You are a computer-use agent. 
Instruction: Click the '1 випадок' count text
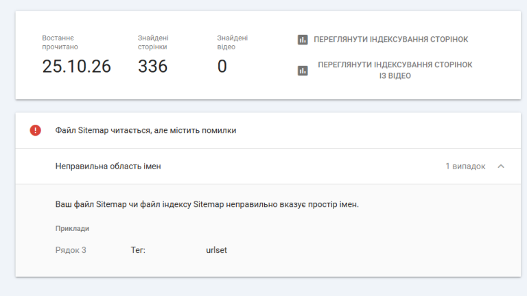tap(465, 166)
